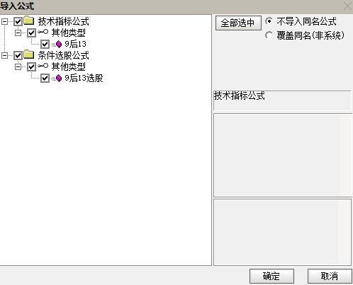The image size is (353, 285).
Task: Select the 9后13选股 tree item label
Action: coord(84,78)
